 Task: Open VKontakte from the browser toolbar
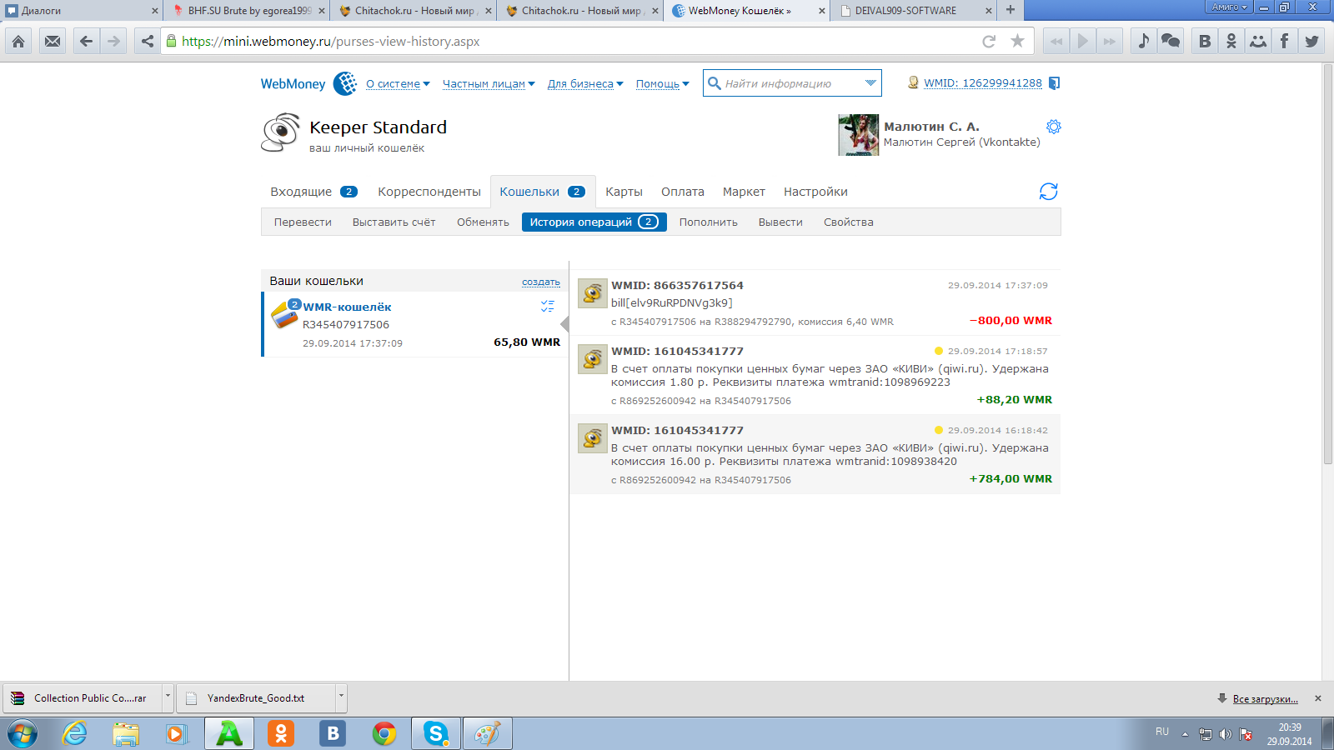point(1204,41)
